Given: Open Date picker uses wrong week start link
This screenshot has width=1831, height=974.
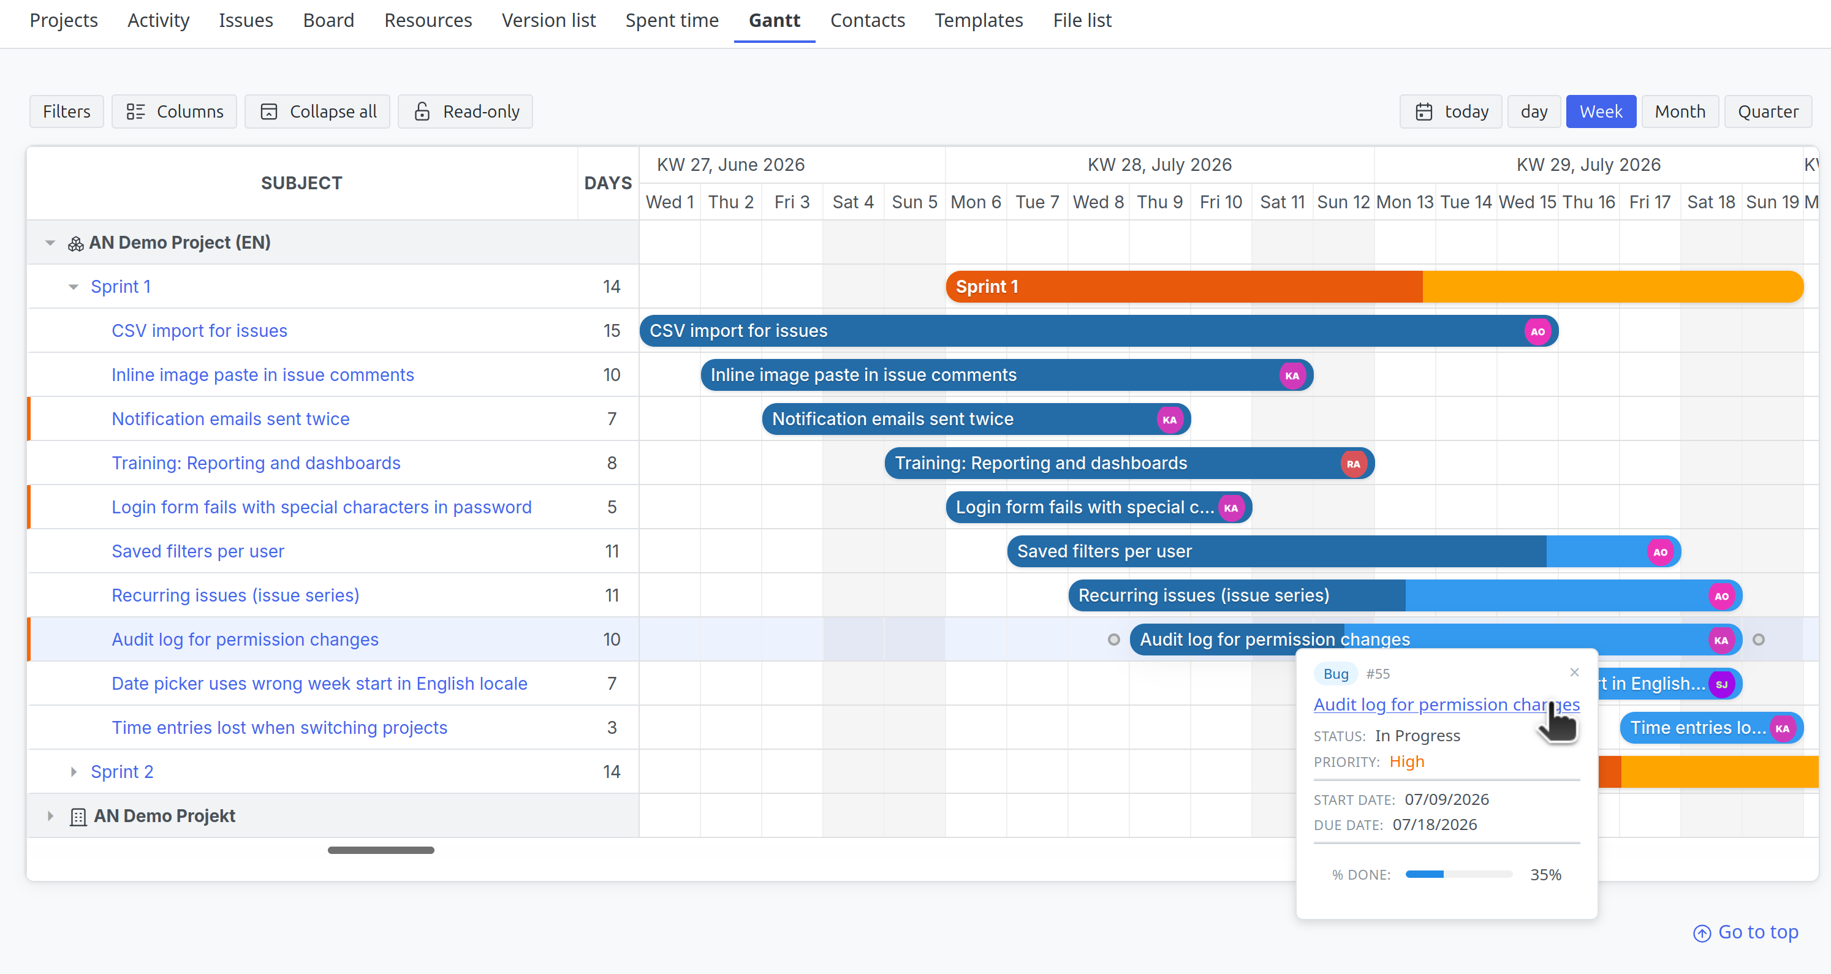Looking at the screenshot, I should coord(319,684).
